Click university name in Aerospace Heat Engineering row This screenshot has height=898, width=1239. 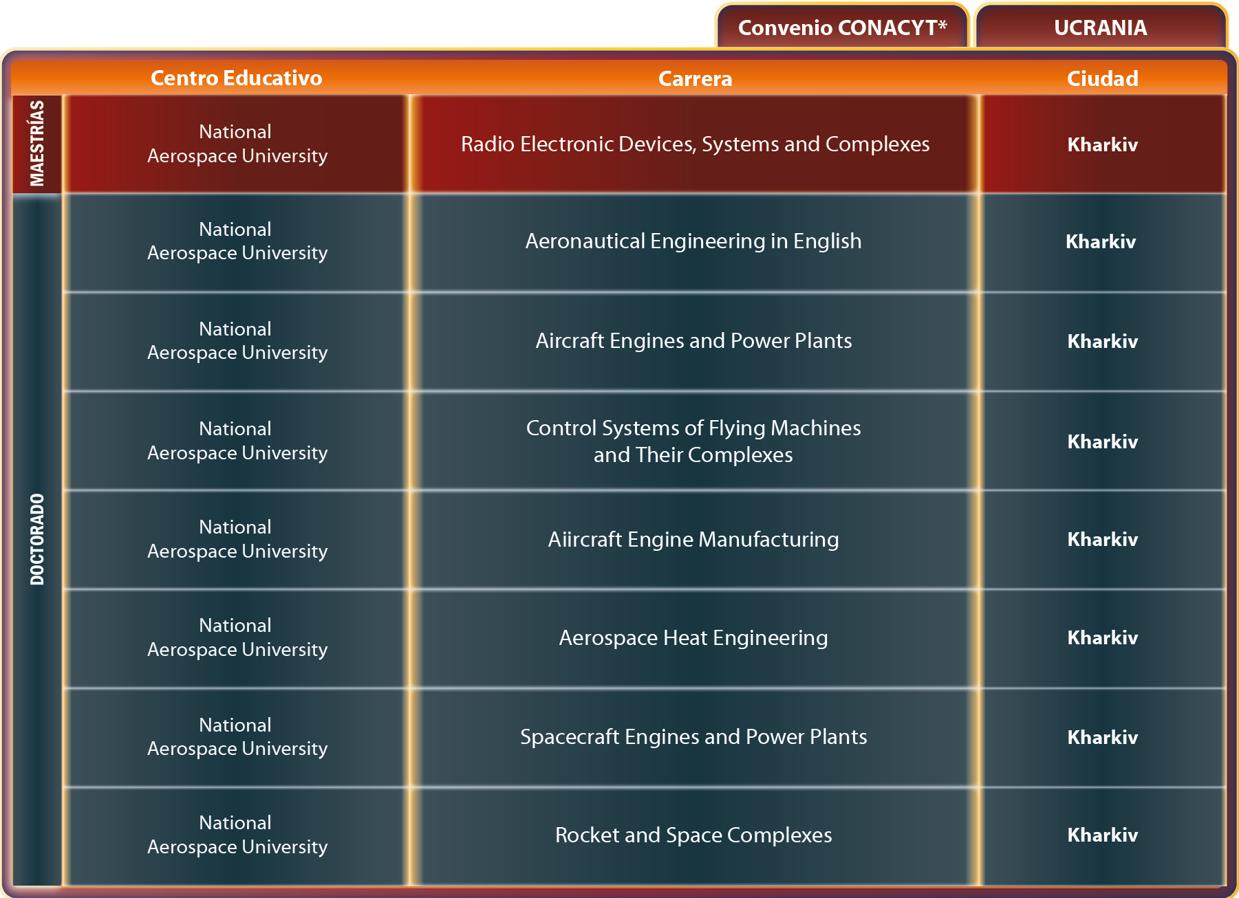(x=237, y=637)
